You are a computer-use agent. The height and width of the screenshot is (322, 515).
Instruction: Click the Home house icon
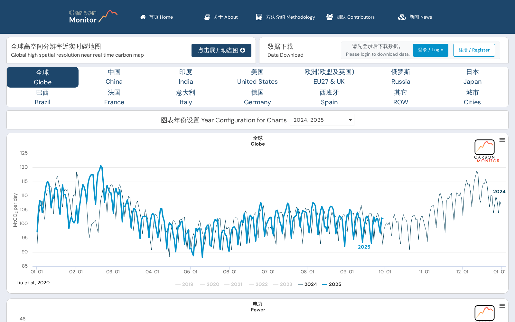pos(143,17)
